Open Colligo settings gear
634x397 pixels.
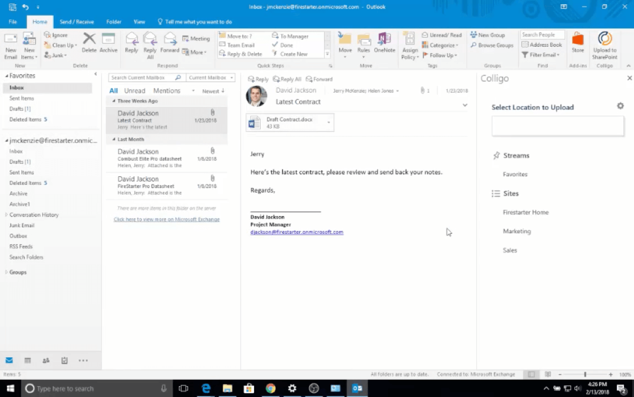point(620,106)
